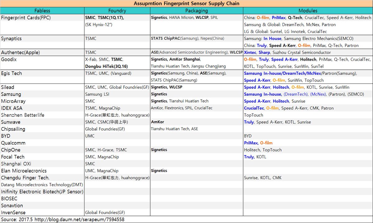Select the 'IDEX ASA' cell
The height and width of the screenshot is (223, 373).
point(12,108)
